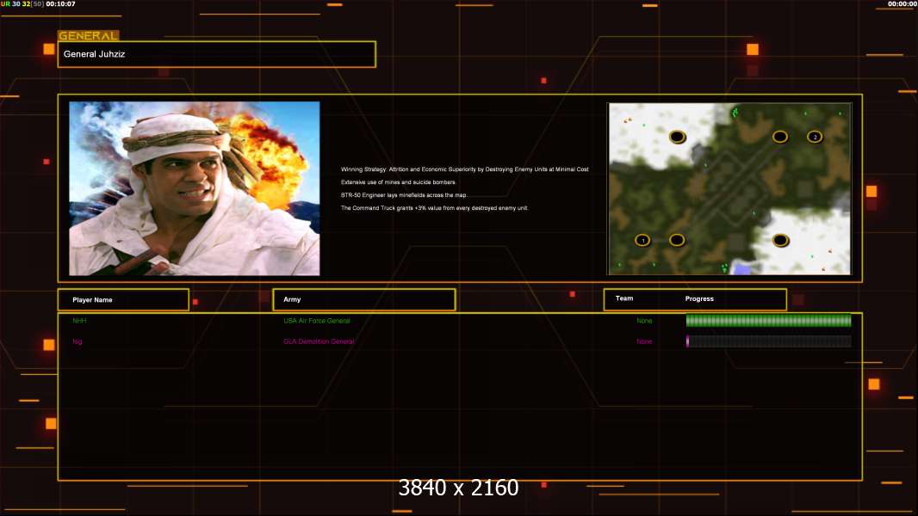This screenshot has width=918, height=516.
Task: Select player name NHH
Action: click(79, 321)
